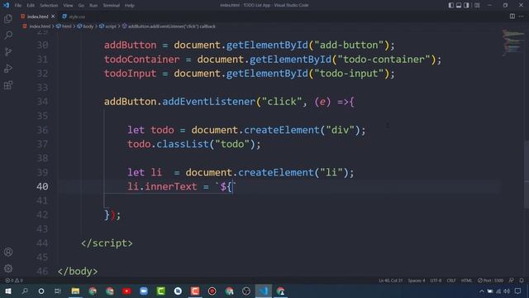The width and height of the screenshot is (529, 298).
Task: Open the Windows Start menu
Action: [x=7, y=291]
